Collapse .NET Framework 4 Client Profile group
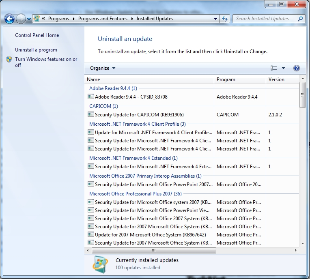The image size is (310, 279). 138,124
